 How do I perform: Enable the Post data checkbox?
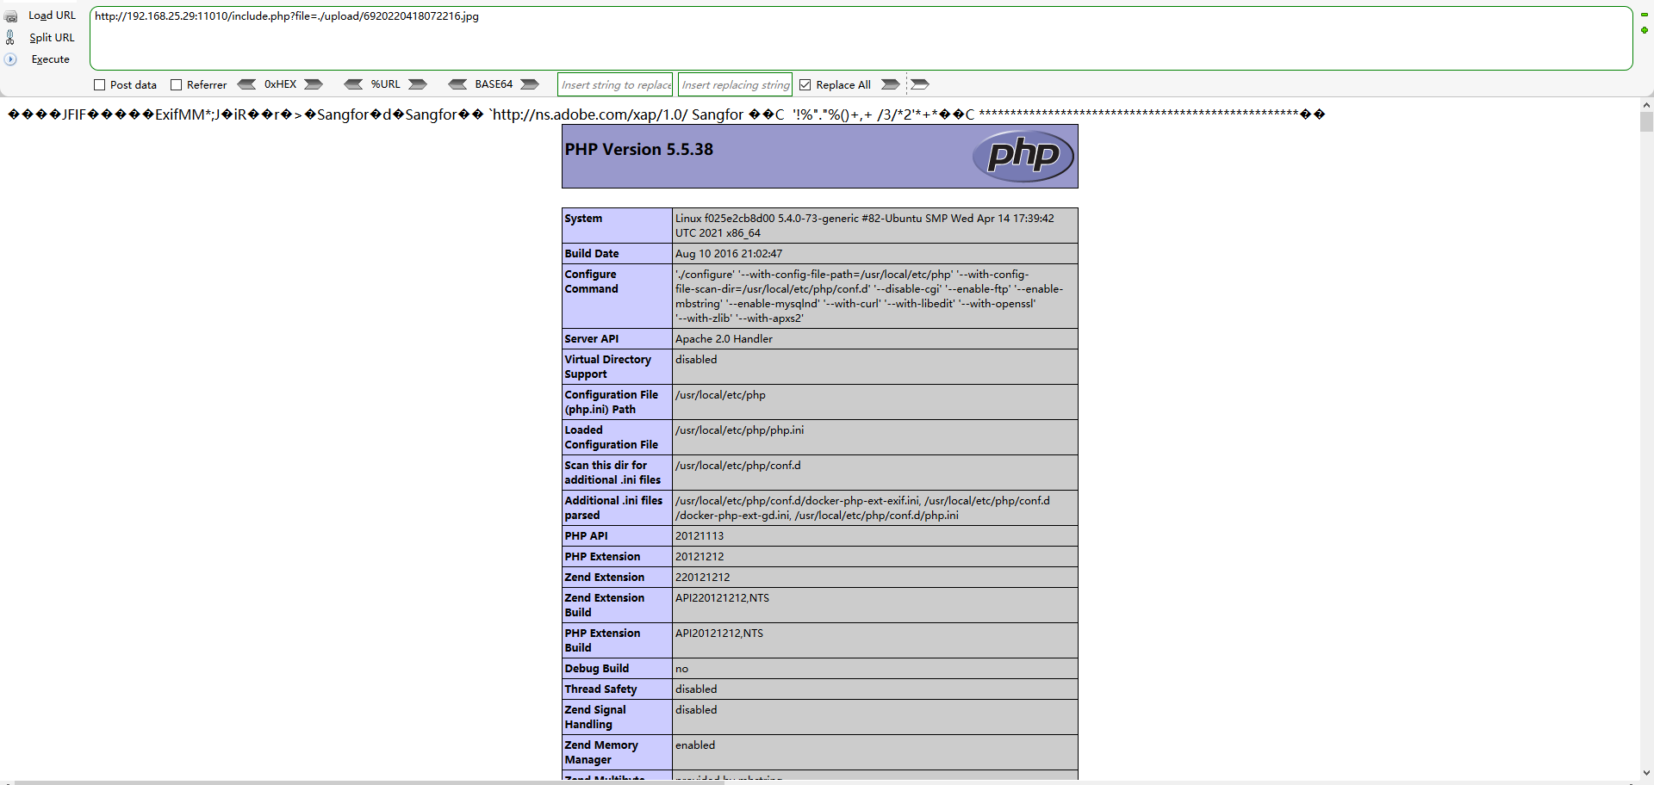tap(99, 85)
